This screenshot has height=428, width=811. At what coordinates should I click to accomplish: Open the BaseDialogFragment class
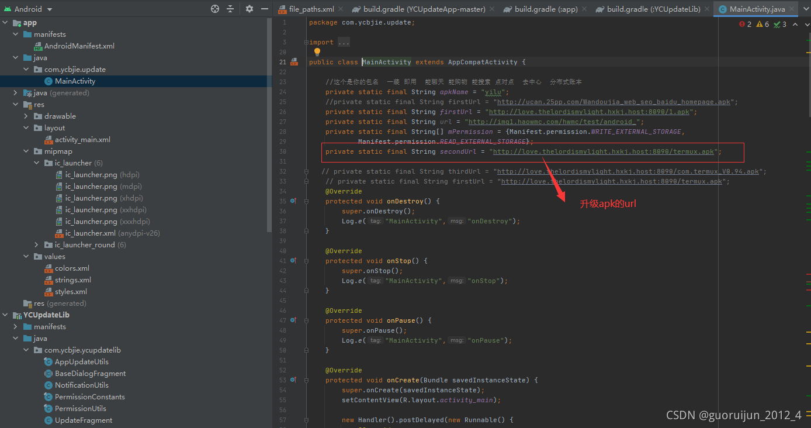click(x=90, y=374)
